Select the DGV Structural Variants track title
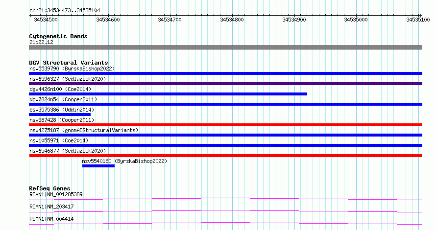Screen dimensions: 436x230 [x=69, y=63]
